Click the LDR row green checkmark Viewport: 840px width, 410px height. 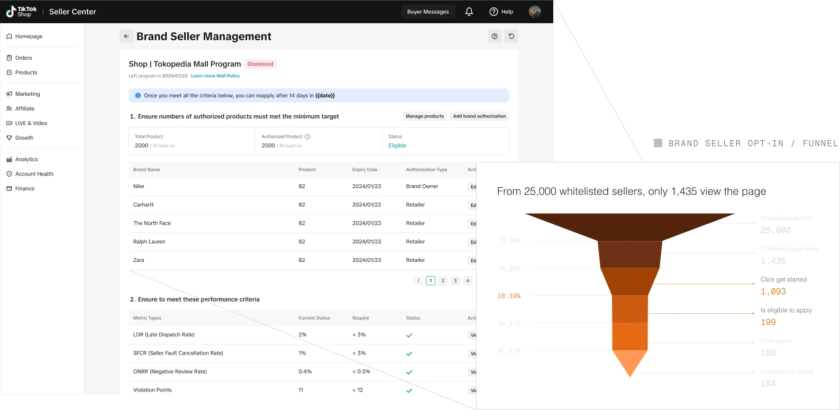[x=409, y=335]
